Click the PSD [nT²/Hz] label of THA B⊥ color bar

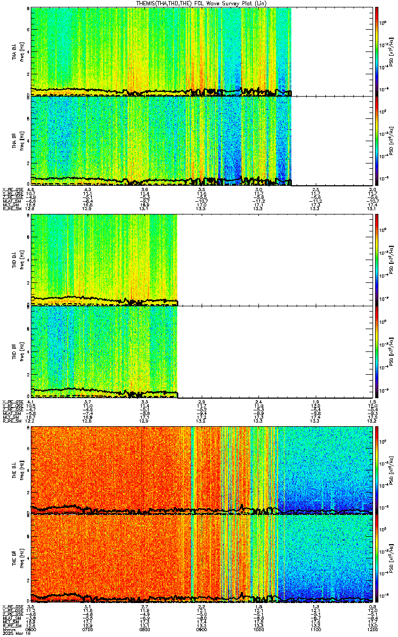[x=392, y=51]
